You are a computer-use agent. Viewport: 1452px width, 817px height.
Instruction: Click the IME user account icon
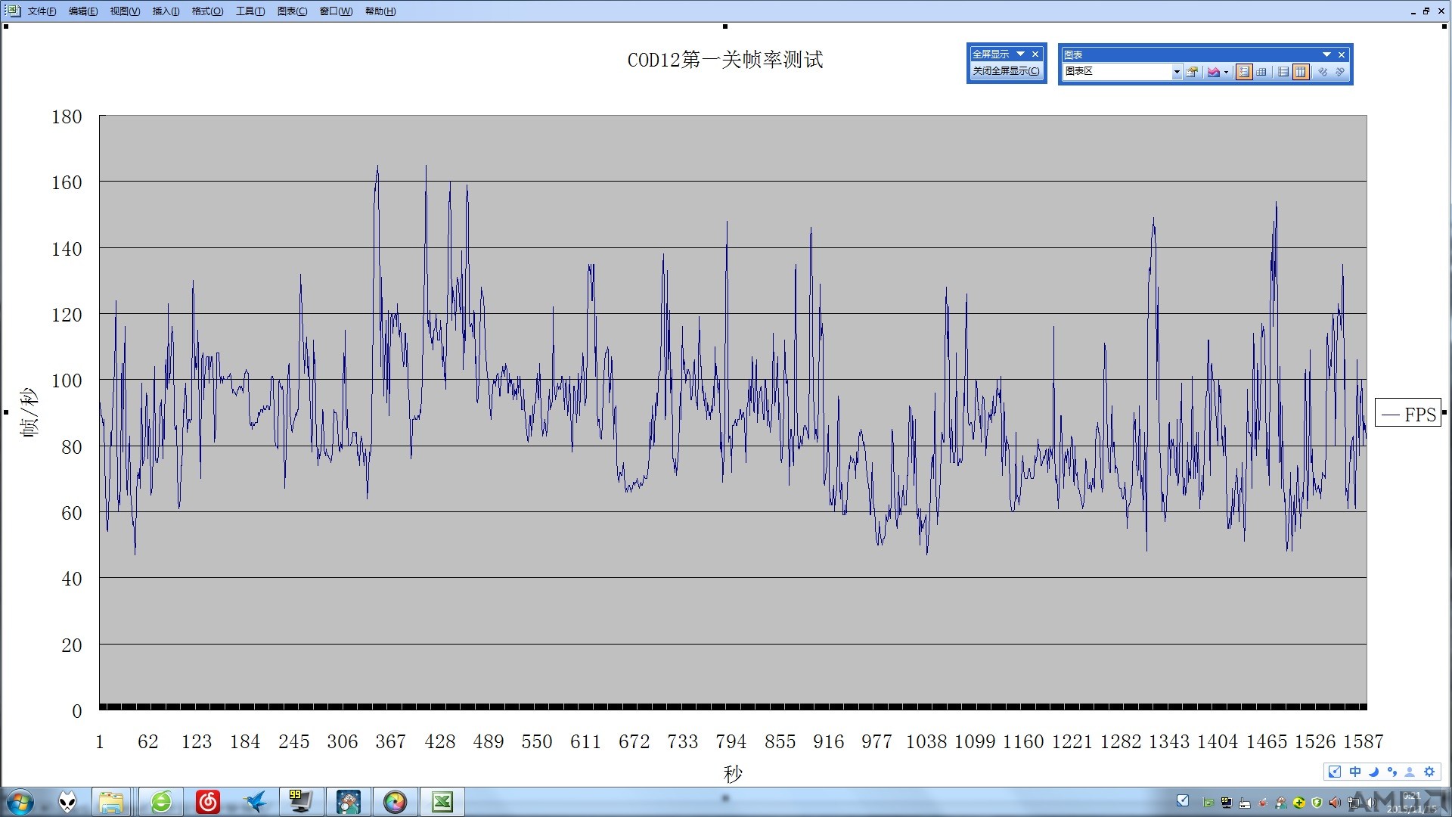1410,772
